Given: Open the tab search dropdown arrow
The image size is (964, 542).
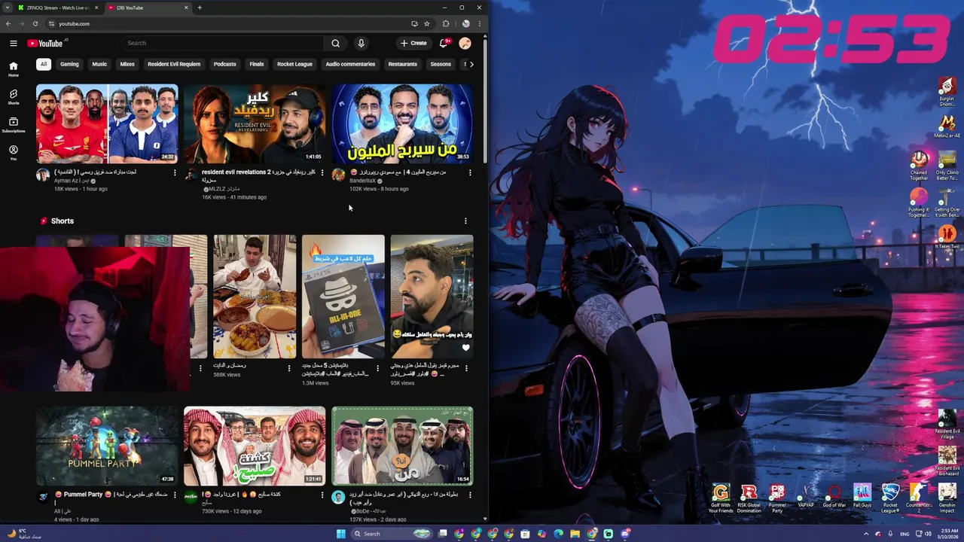Looking at the screenshot, I should 8,8.
